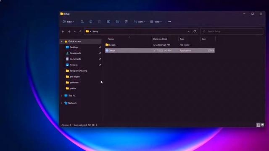Click the Application type cell
269x151 pixels.
click(x=185, y=50)
